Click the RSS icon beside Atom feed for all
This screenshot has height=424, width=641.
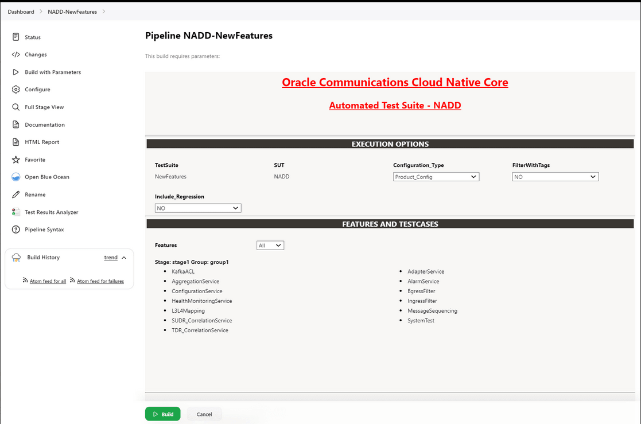pyautogui.click(x=25, y=280)
